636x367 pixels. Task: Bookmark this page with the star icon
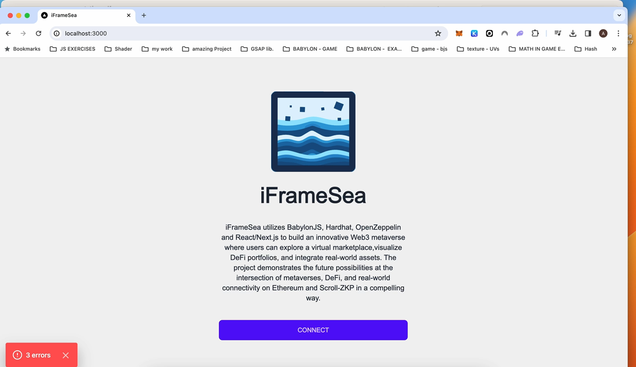pos(438,33)
